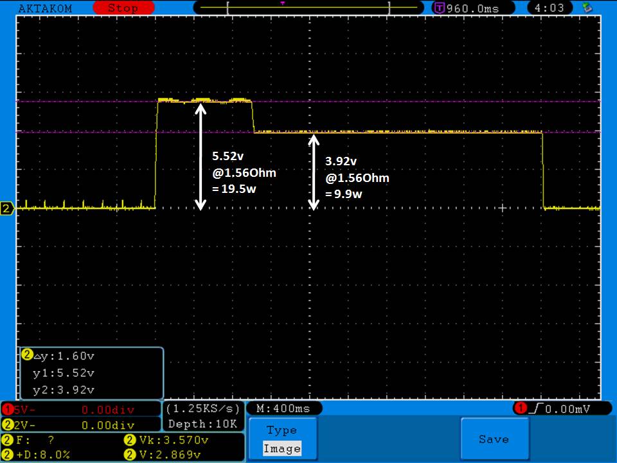Click the 1.25KS/s sample rate readout
This screenshot has width=617, height=463.
click(x=203, y=409)
